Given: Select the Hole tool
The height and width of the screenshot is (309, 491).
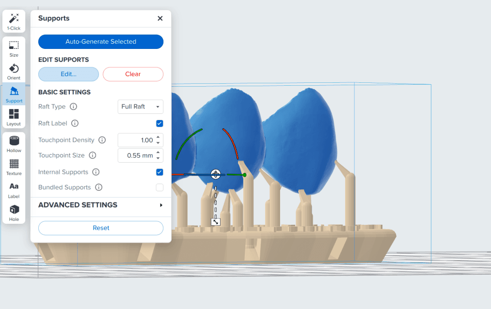Looking at the screenshot, I should (14, 212).
